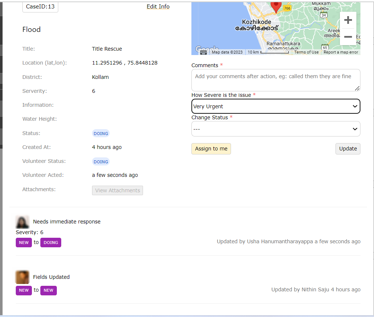This screenshot has width=374, height=317.
Task: Click the Update button
Action: 348,149
